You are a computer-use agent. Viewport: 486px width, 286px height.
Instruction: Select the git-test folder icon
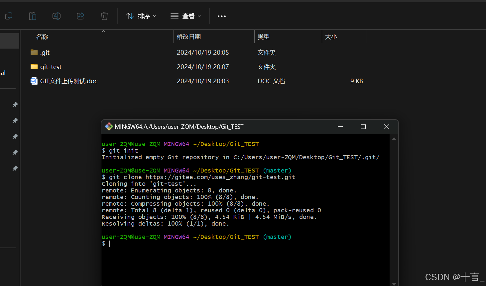coord(34,66)
